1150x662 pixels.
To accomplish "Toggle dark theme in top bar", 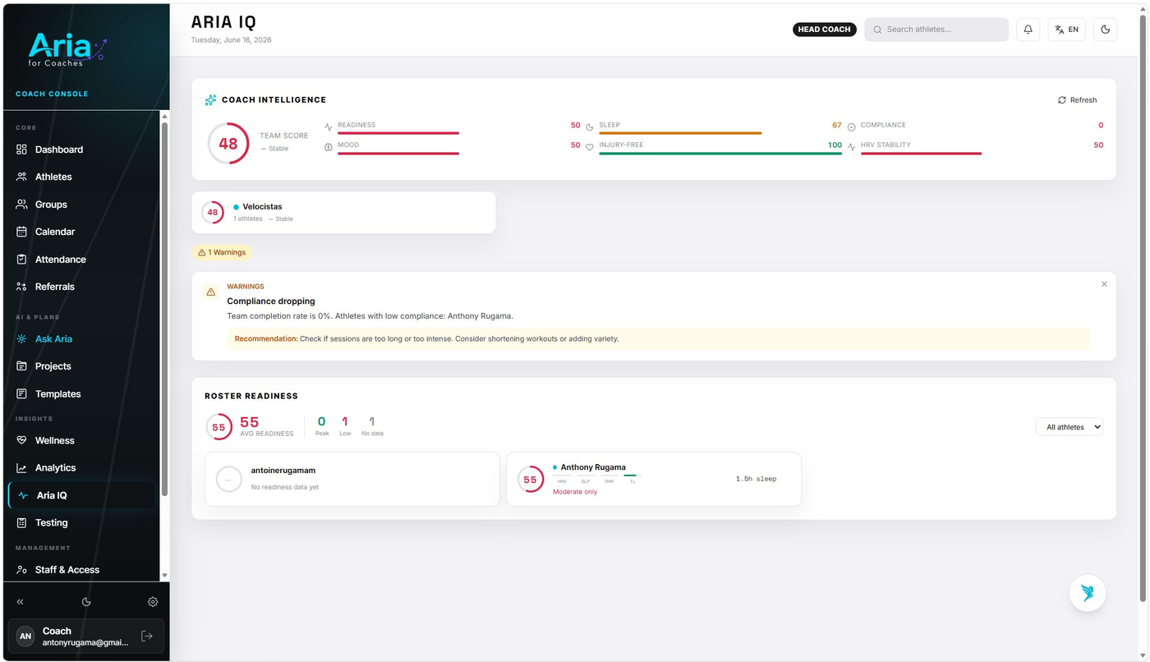I will (1105, 30).
